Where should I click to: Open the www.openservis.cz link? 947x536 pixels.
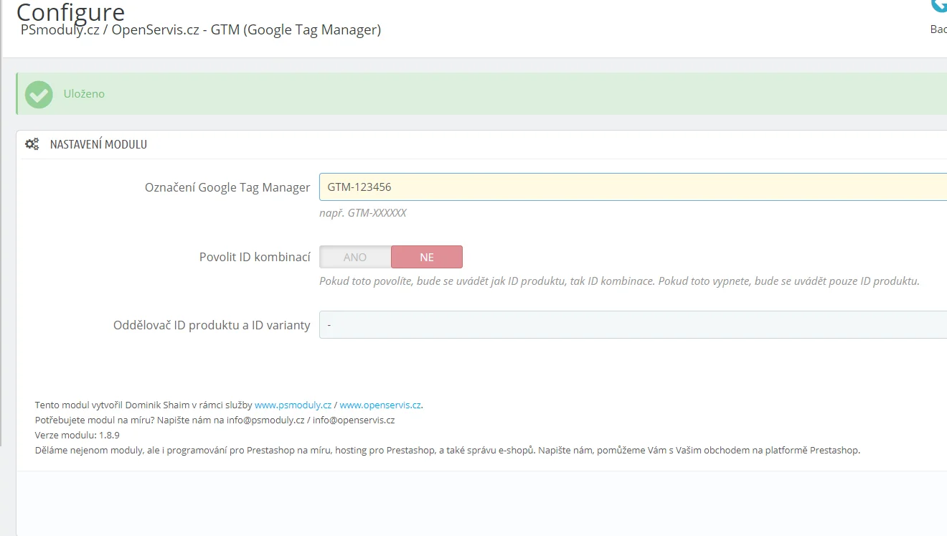(x=380, y=405)
